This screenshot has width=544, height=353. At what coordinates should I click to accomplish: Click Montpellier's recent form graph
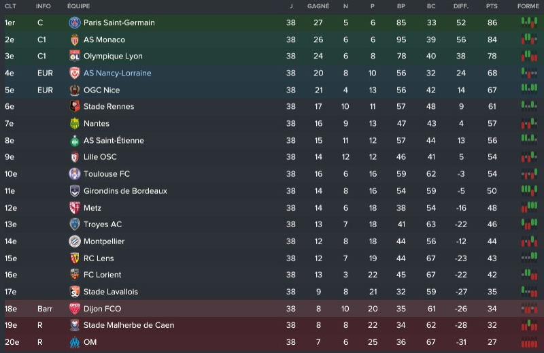point(528,241)
